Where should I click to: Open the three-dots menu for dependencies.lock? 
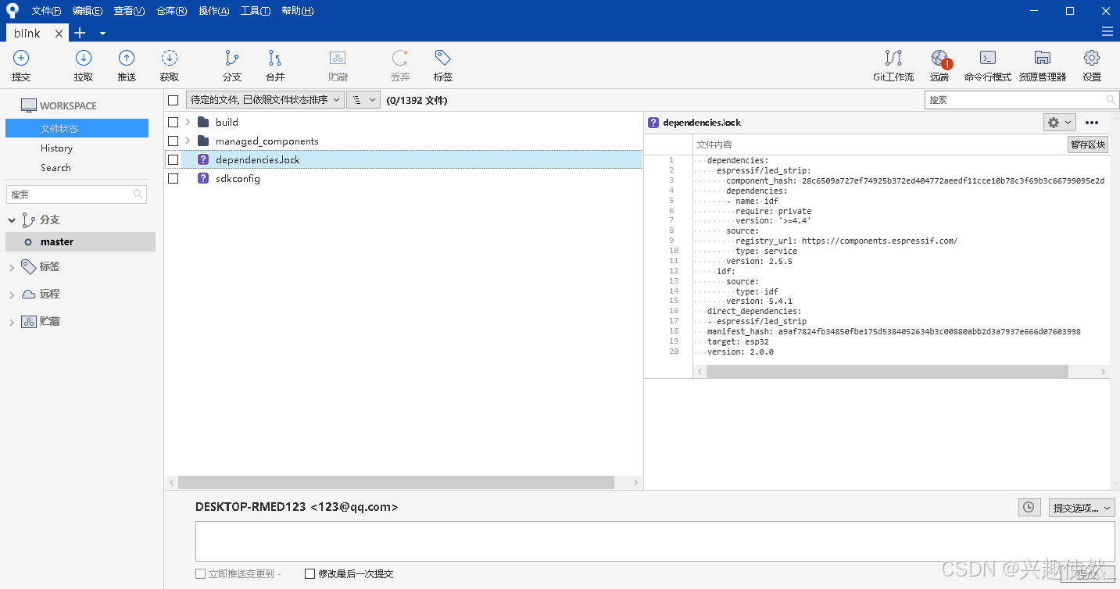(1092, 123)
